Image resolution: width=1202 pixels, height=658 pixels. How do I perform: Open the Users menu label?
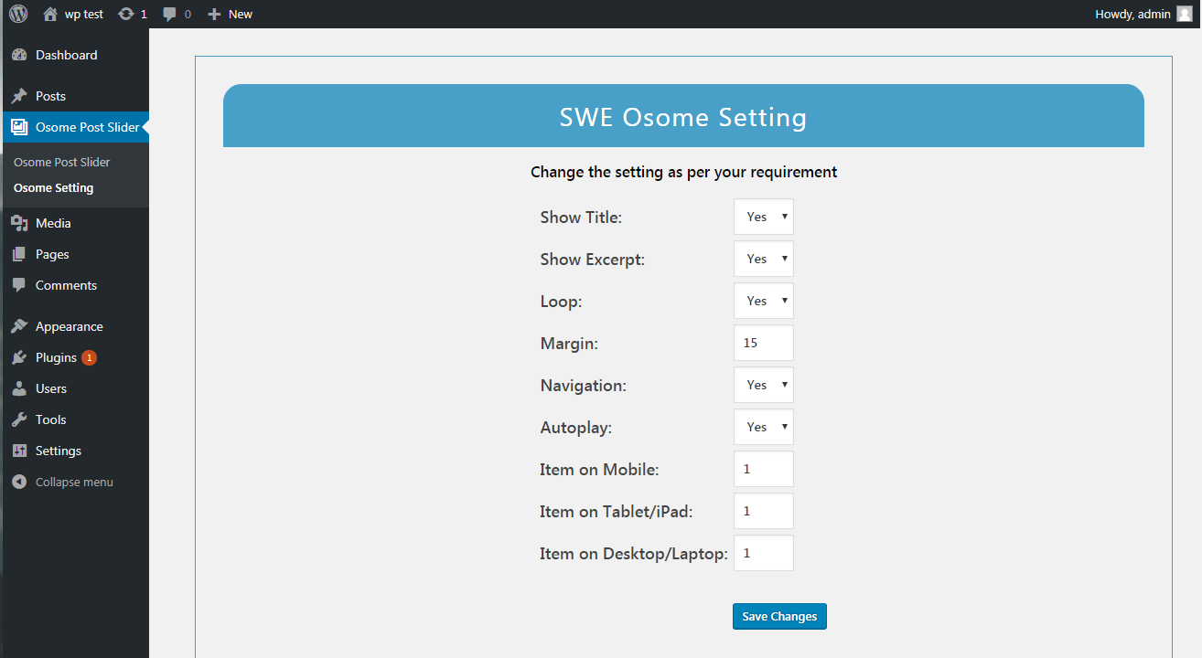click(51, 388)
